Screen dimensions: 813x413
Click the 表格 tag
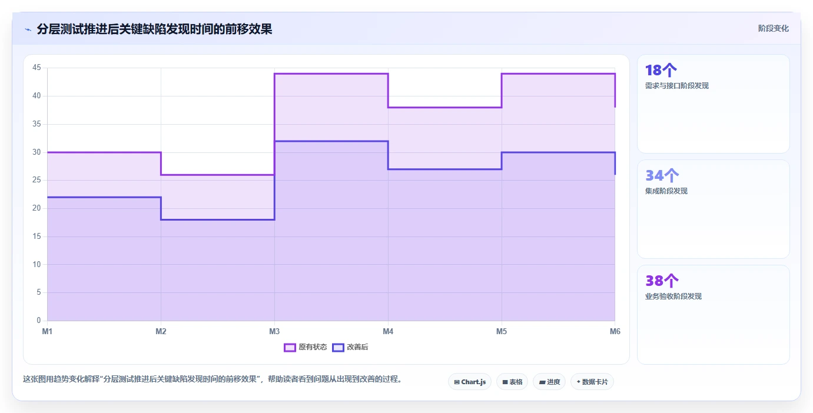[x=512, y=382]
